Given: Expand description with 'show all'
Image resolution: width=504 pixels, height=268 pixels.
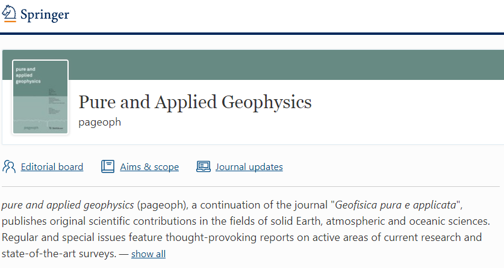Looking at the screenshot, I should click(148, 254).
